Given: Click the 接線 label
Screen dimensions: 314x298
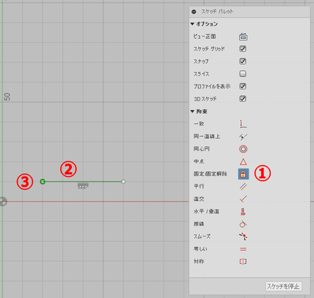Looking at the screenshot, I should point(199,224).
